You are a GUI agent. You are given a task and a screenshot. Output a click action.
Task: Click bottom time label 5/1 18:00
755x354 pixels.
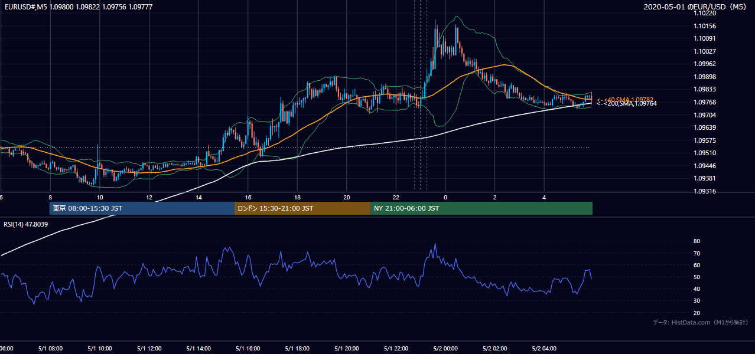297,349
